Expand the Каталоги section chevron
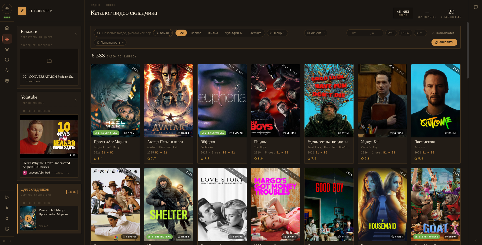This screenshot has width=482, height=245. (x=76, y=34)
